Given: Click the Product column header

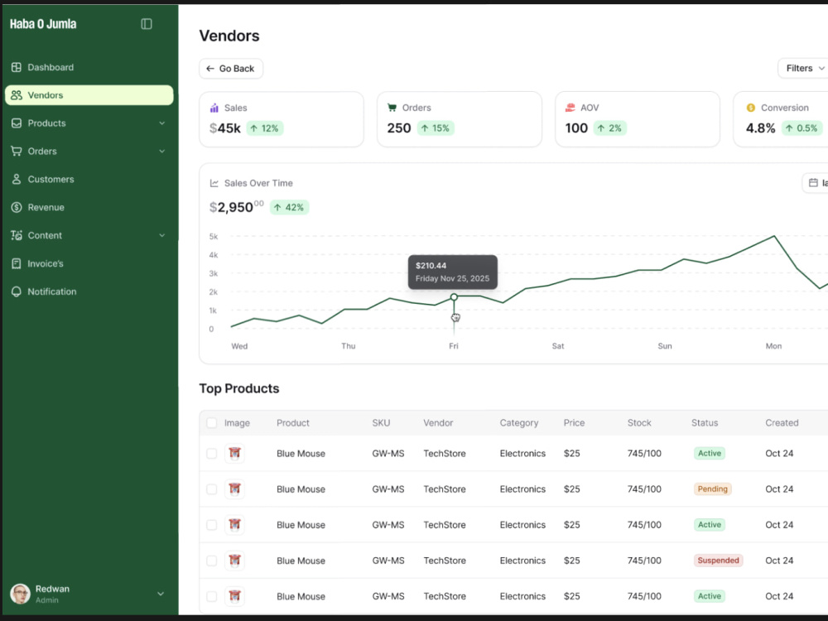Looking at the screenshot, I should (293, 423).
